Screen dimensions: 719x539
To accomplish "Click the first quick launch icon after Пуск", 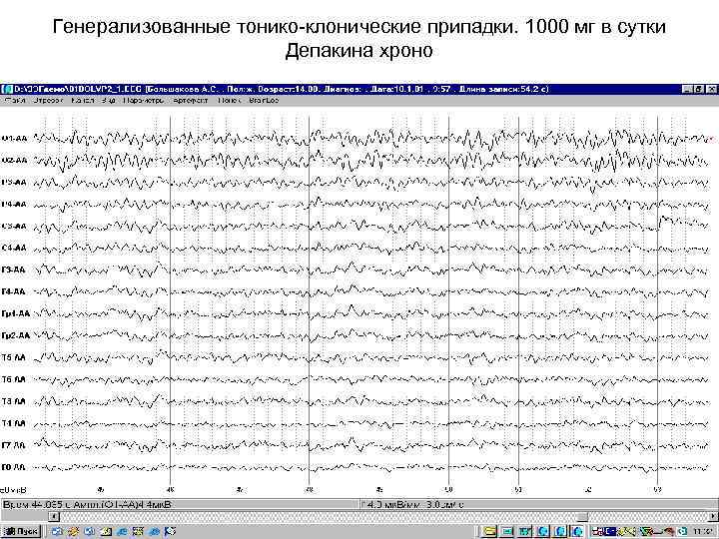I will click(x=57, y=532).
